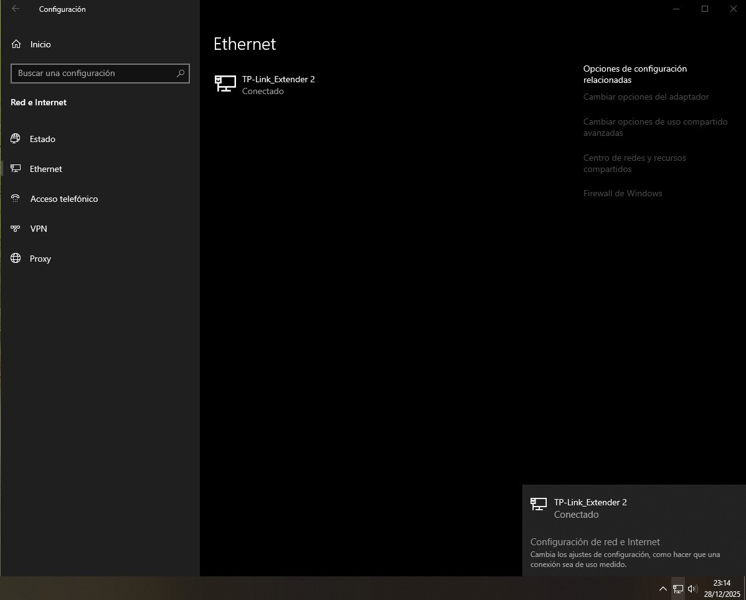This screenshot has height=600, width=746.
Task: Select the Estado globe icon
Action: coord(15,138)
